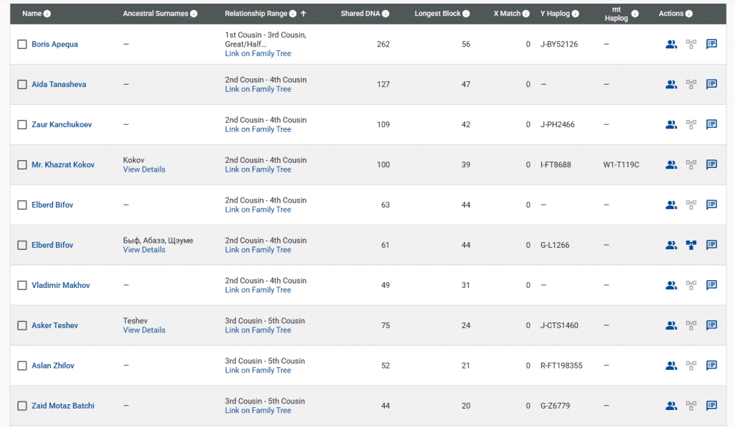Screen dimensions: 735x428
Task: Open the notes icon for Vladimir Makhov
Action: pyautogui.click(x=711, y=285)
